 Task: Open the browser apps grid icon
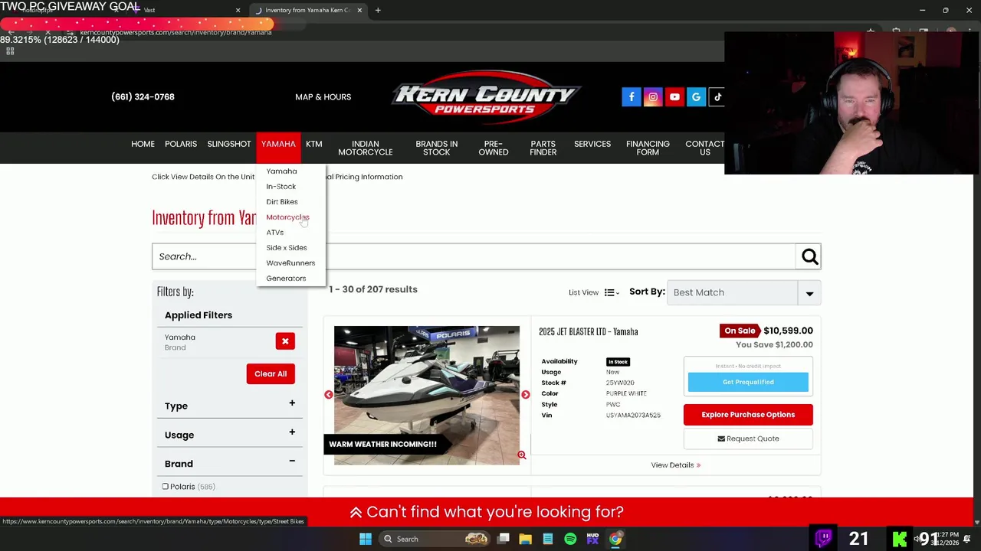(10, 51)
